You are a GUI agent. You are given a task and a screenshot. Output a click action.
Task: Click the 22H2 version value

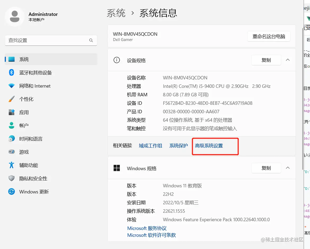click(x=168, y=194)
